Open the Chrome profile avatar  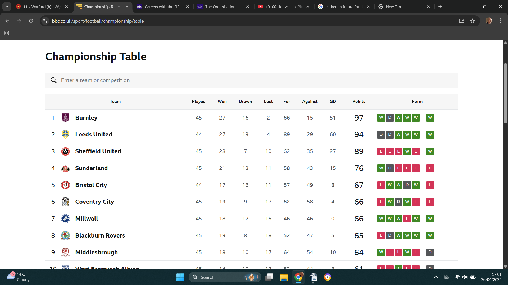point(489,21)
